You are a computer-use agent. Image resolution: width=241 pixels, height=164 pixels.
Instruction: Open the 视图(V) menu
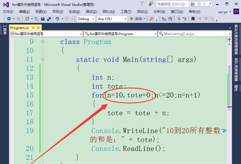pos(41,12)
